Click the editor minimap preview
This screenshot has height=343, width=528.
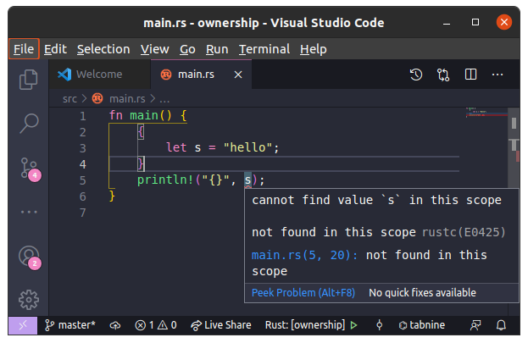[x=486, y=113]
